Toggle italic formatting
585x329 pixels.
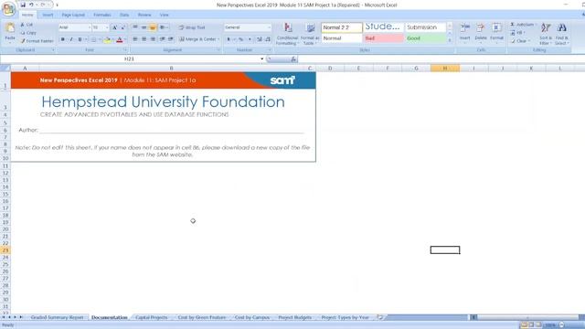tap(71, 39)
